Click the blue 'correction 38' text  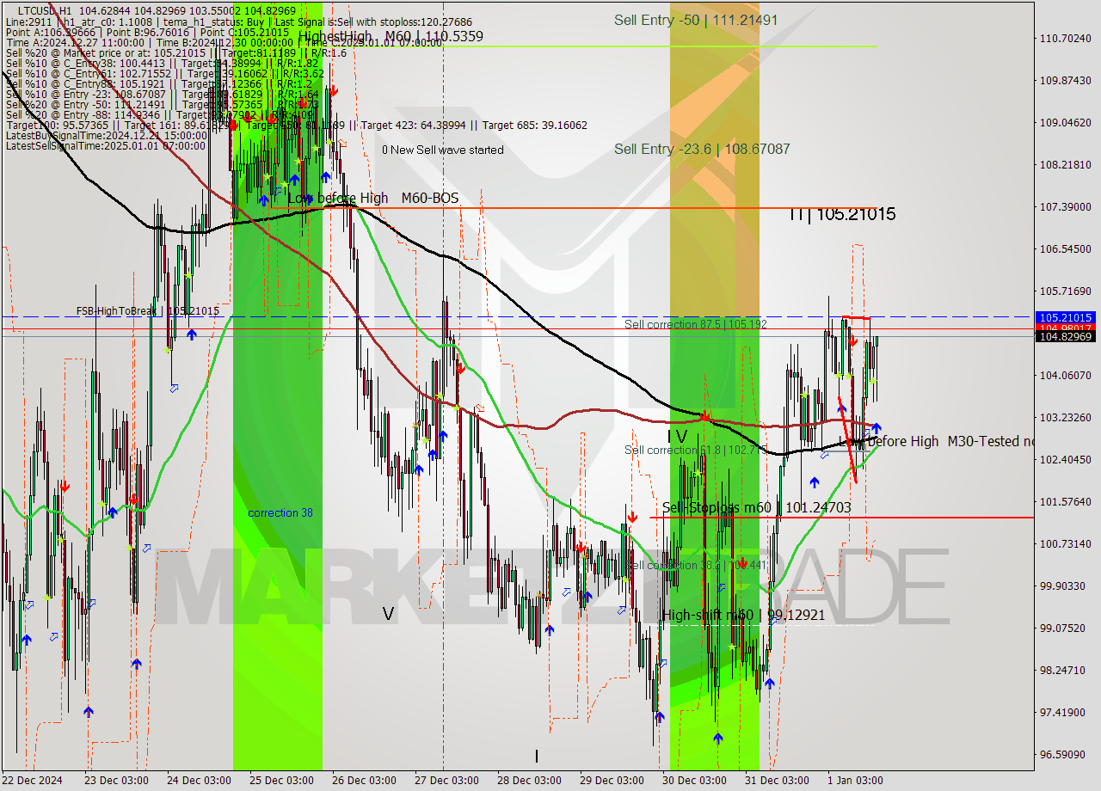coord(280,512)
